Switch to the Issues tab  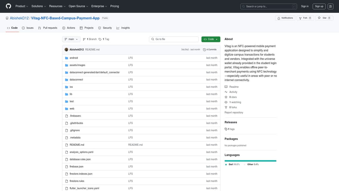(28, 28)
